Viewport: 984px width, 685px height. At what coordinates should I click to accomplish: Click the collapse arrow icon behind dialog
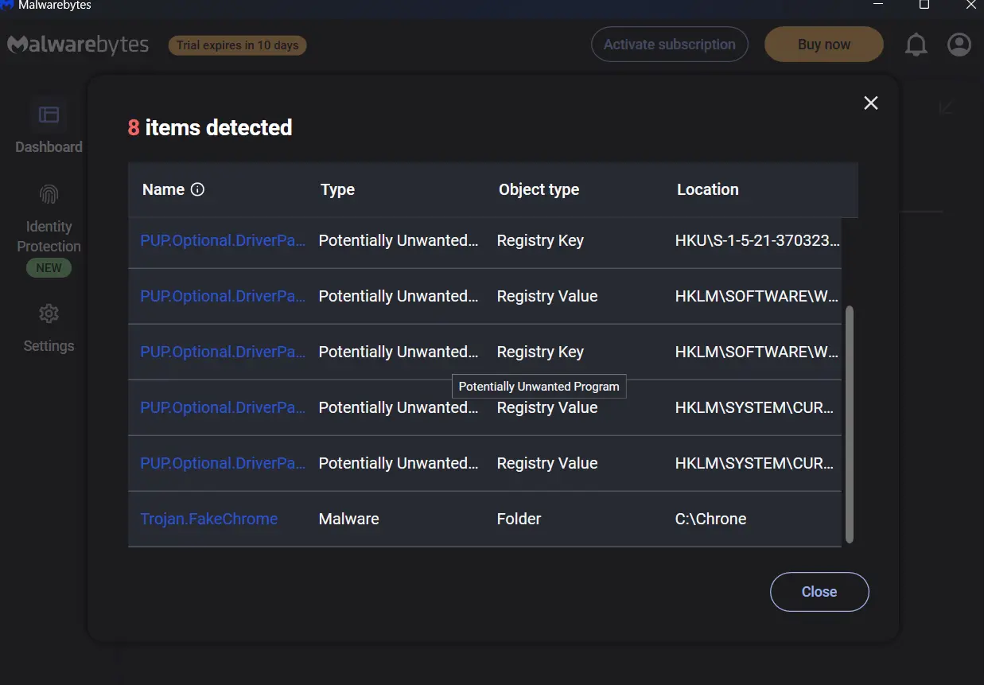click(946, 107)
